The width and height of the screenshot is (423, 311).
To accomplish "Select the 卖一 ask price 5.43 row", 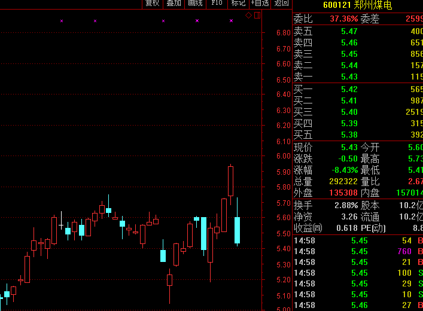I will (357, 77).
